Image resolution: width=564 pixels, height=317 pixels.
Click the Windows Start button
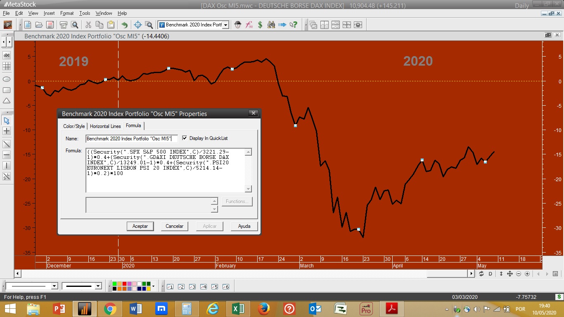10,309
